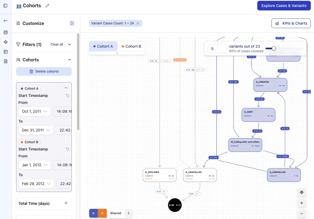The width and height of the screenshot is (314, 219).
Task: Click Cohort A From time field 14:09
Action: pyautogui.click(x=62, y=111)
